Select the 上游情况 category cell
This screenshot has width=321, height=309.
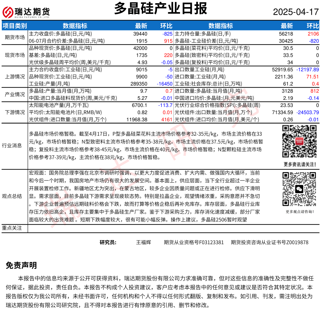(15, 77)
